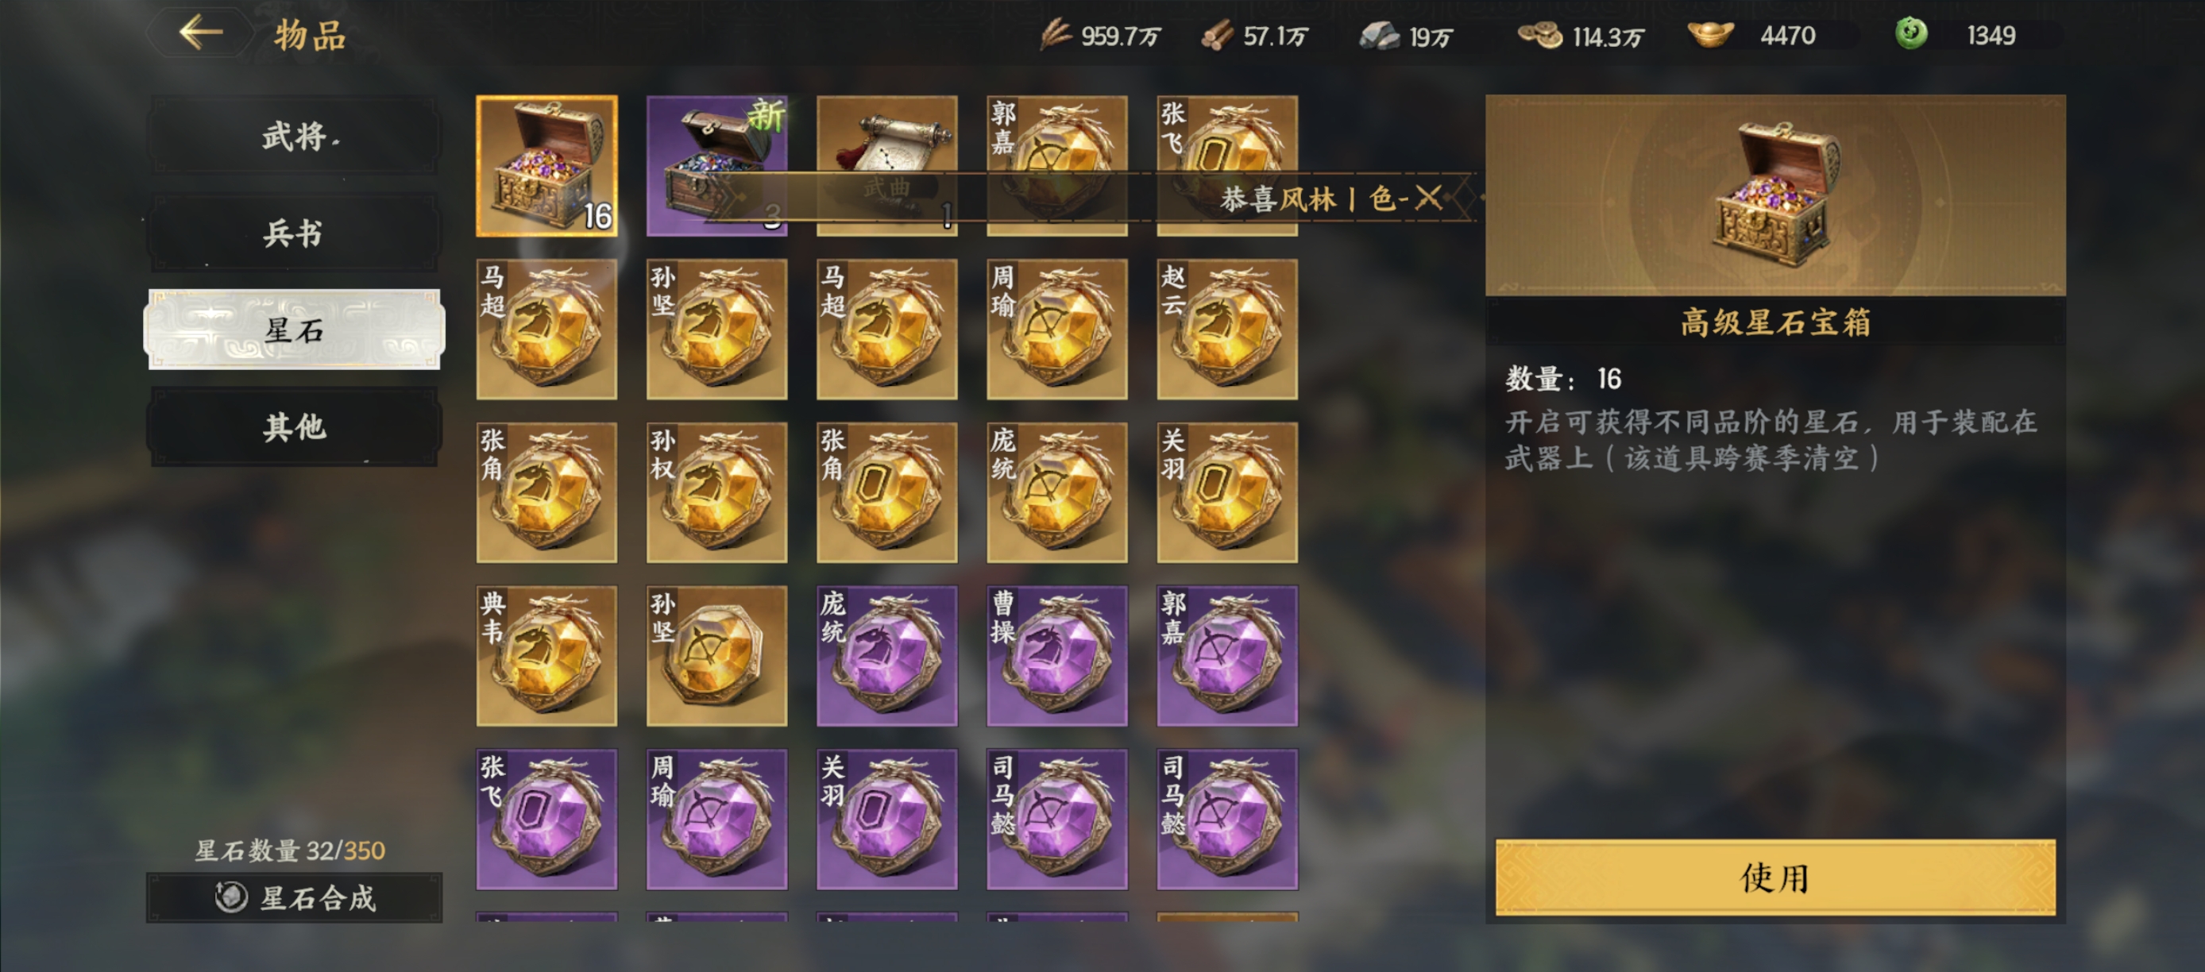Click the green jade currency icon
The width and height of the screenshot is (2205, 972).
pos(1910,34)
